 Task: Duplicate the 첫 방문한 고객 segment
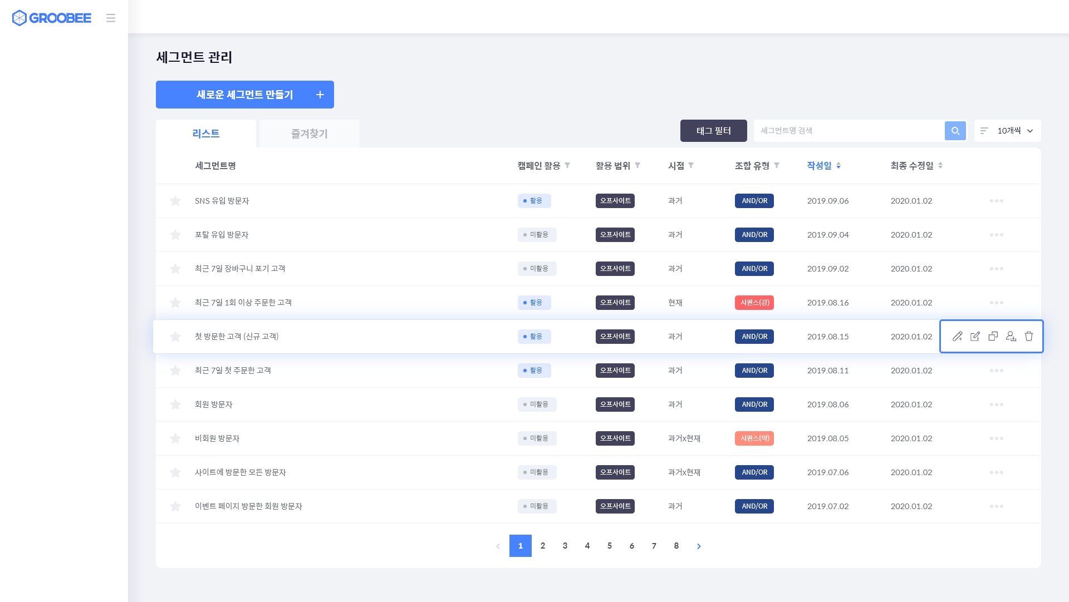point(993,336)
